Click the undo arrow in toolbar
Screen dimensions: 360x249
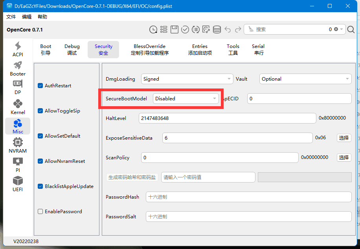[x=228, y=30]
